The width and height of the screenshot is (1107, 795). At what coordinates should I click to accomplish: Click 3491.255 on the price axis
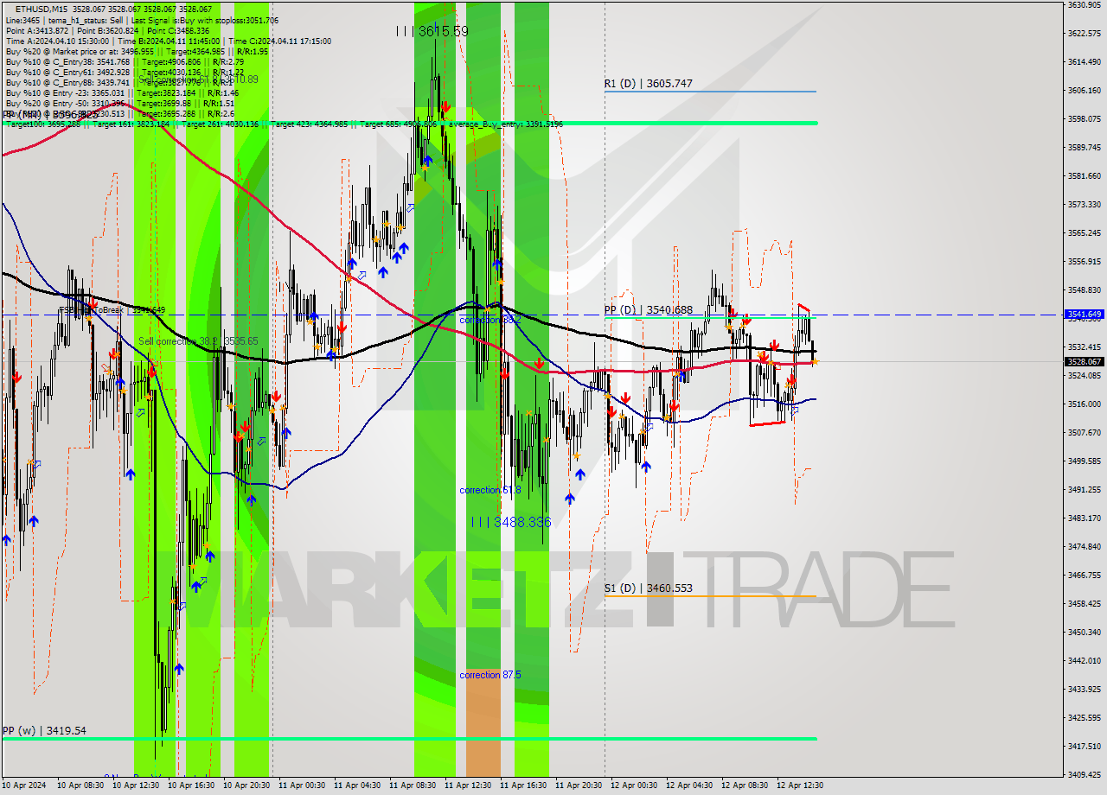click(1085, 489)
